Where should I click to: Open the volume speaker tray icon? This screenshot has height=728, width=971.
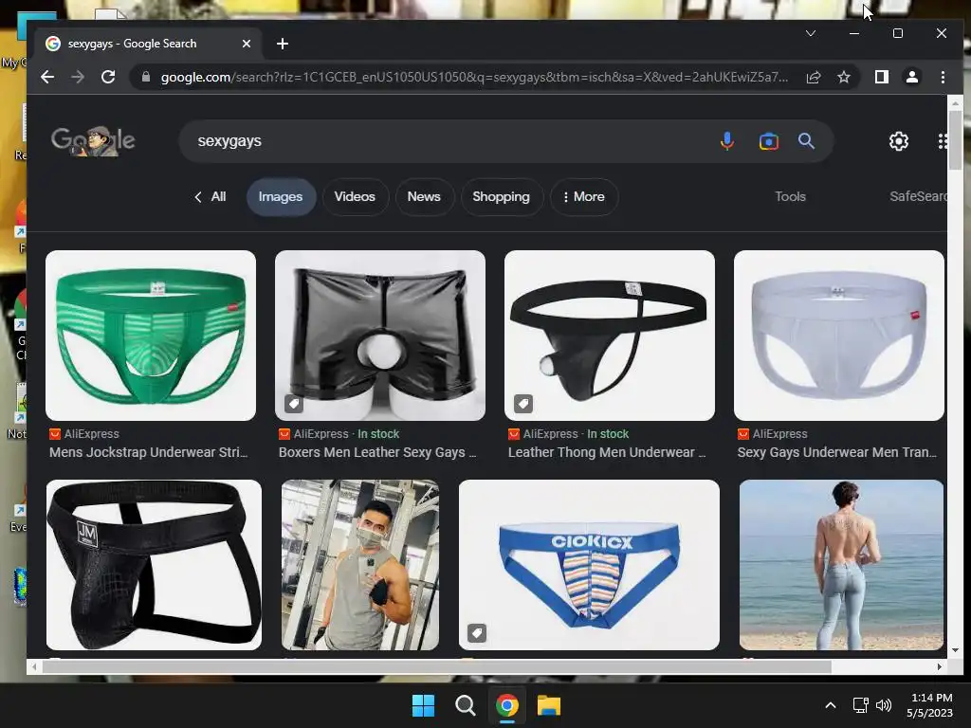884,705
